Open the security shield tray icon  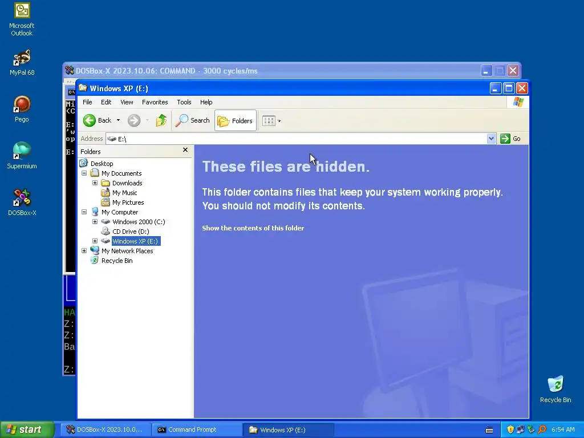510,429
